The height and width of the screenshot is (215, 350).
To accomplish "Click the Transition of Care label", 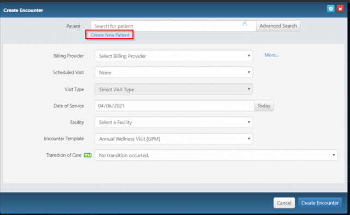I will point(63,155).
